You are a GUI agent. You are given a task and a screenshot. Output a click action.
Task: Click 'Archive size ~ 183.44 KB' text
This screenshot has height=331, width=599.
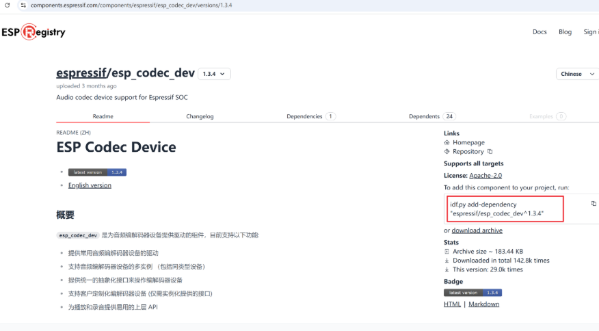click(x=488, y=252)
